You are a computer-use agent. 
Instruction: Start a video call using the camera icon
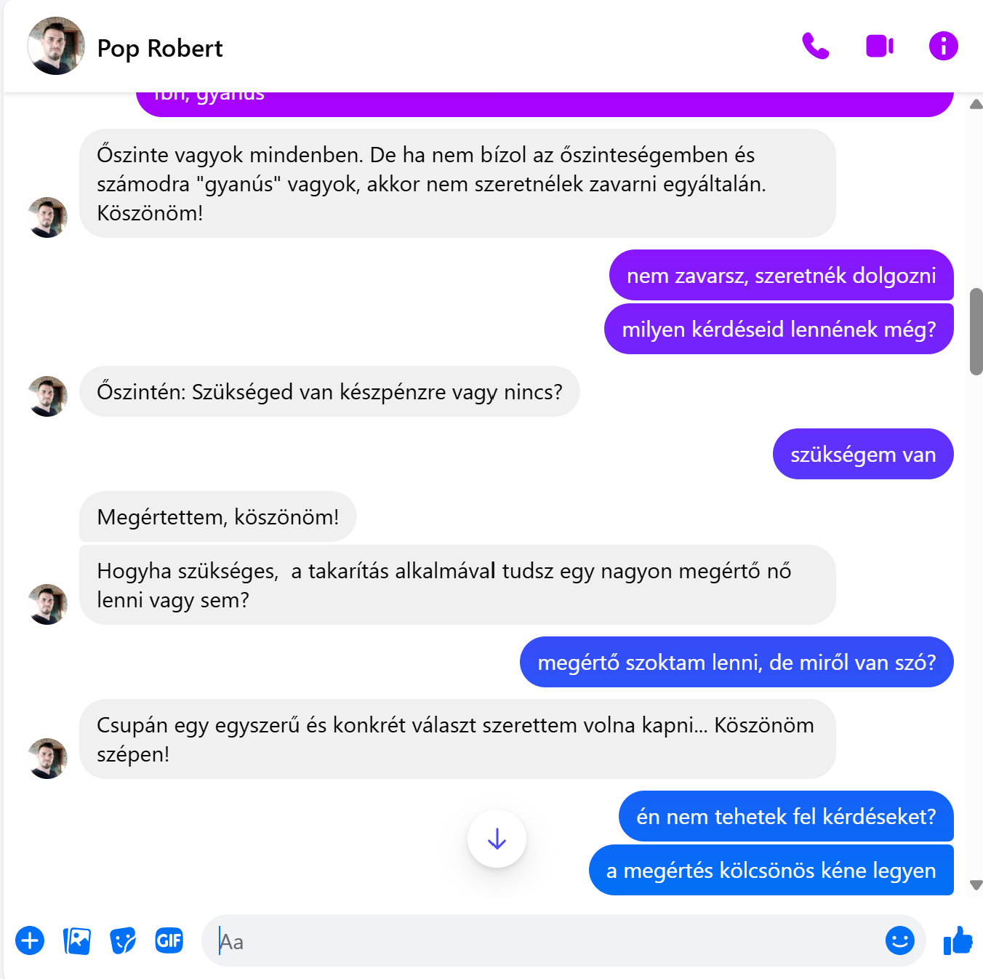[880, 47]
